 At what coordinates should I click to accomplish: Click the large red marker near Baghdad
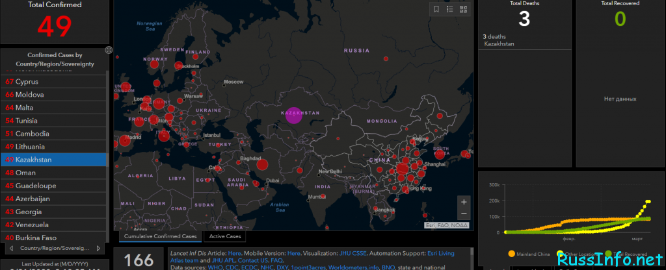coord(263,165)
